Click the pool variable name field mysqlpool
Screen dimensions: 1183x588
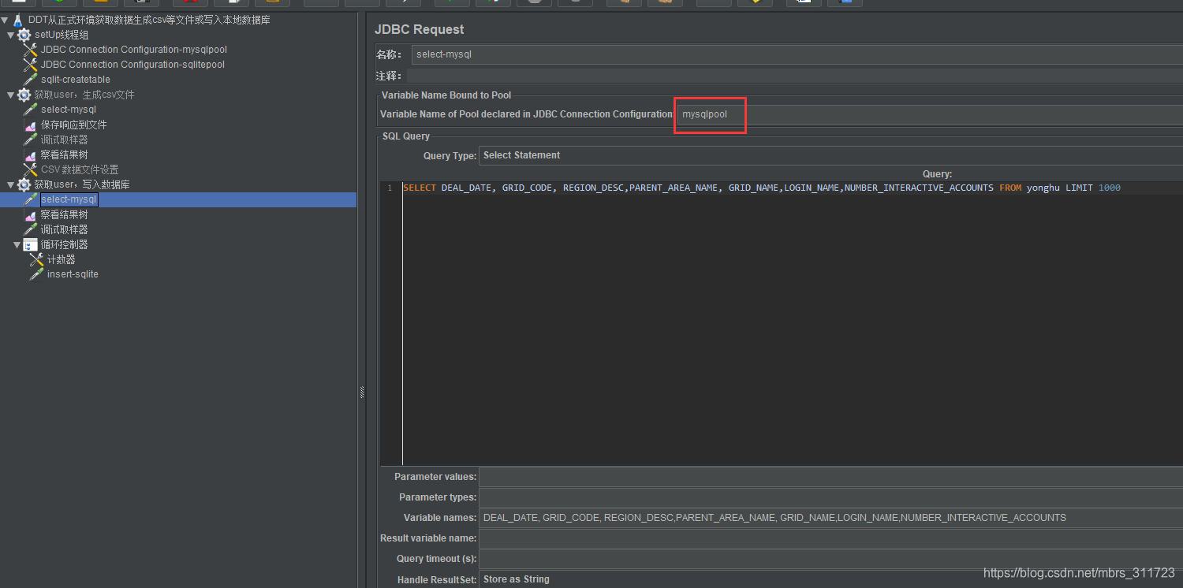tap(929, 114)
